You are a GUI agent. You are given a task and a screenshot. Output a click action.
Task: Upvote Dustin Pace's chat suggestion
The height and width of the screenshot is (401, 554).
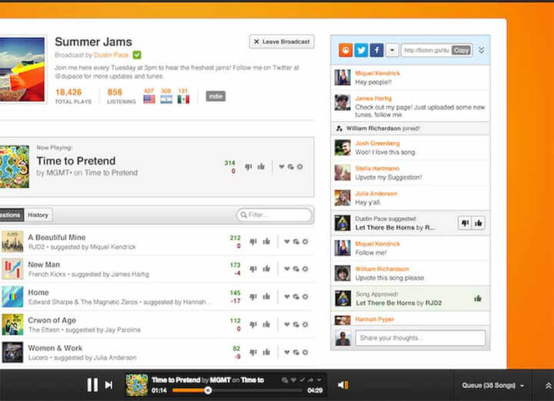tap(479, 223)
